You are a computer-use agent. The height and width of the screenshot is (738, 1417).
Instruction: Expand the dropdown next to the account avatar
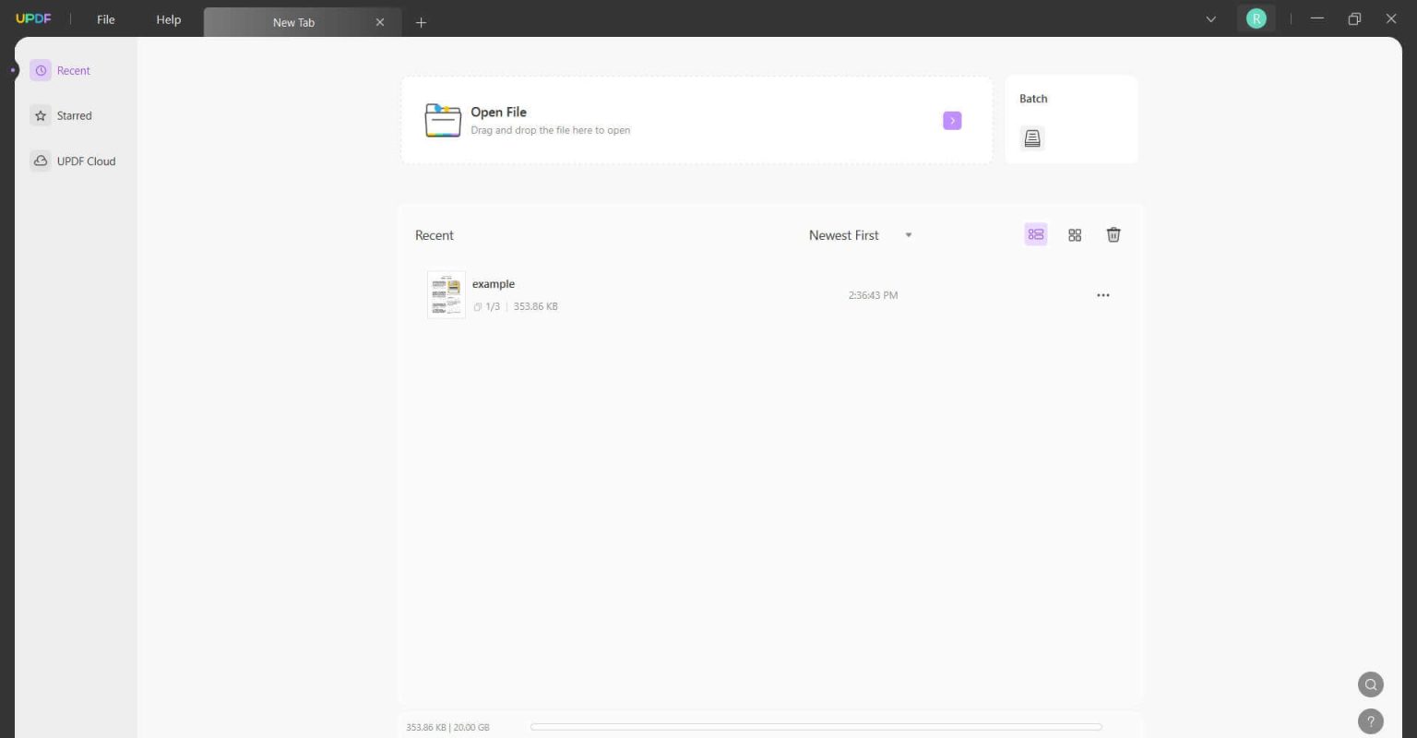point(1211,18)
